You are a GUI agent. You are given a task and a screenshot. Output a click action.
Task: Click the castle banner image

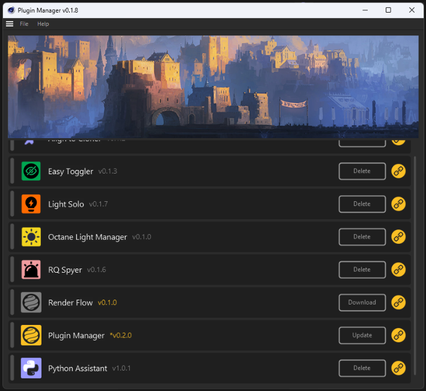pos(213,86)
